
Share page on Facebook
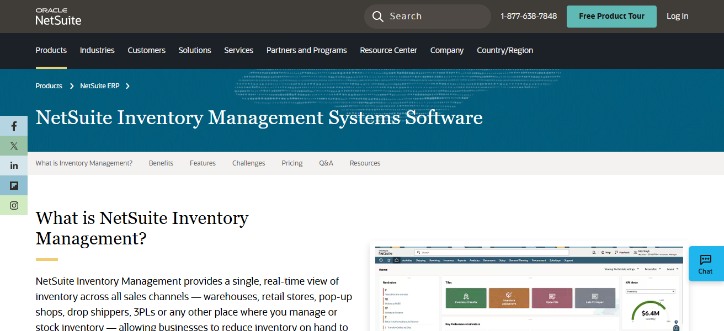(x=14, y=126)
